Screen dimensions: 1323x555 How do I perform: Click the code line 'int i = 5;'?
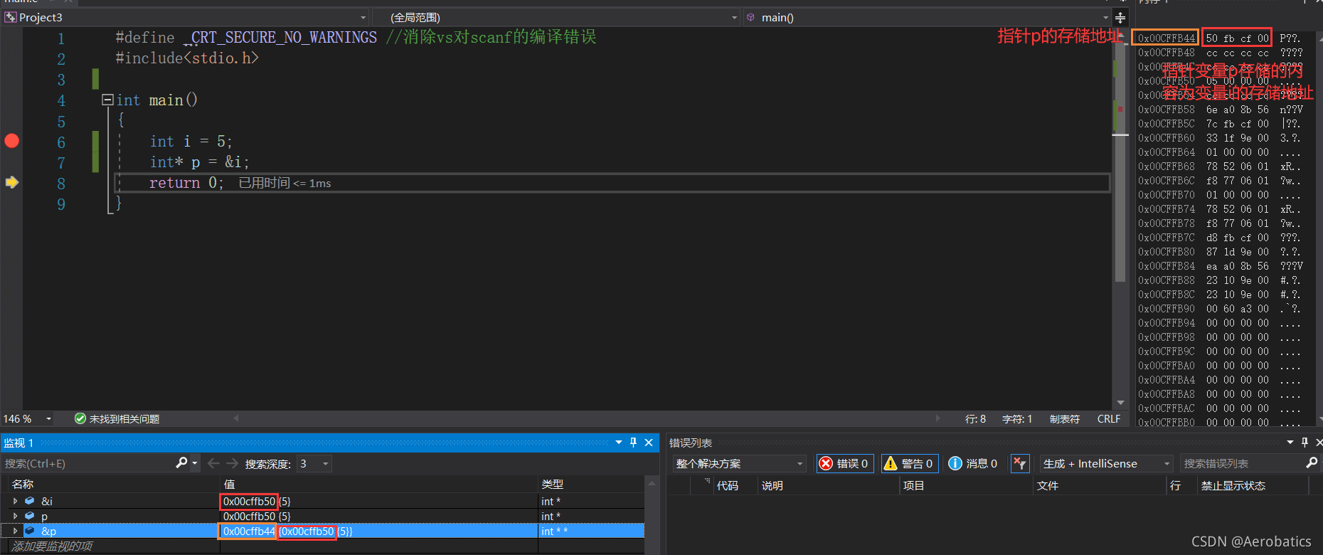click(x=191, y=142)
